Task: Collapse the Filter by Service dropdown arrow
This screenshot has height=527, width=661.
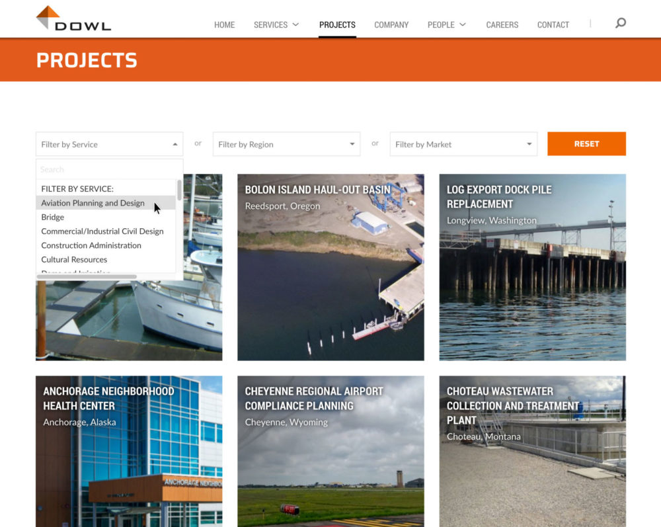Action: coord(175,143)
